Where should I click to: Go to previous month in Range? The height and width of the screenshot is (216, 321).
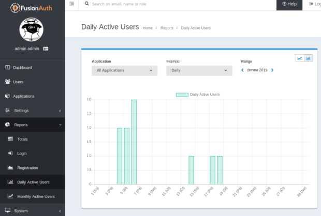242,70
